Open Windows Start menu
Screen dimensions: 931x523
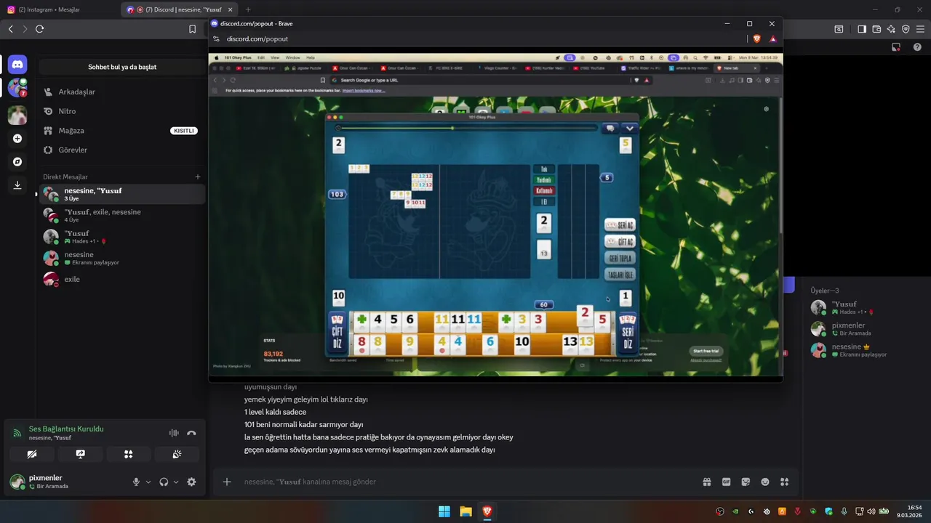coord(444,511)
